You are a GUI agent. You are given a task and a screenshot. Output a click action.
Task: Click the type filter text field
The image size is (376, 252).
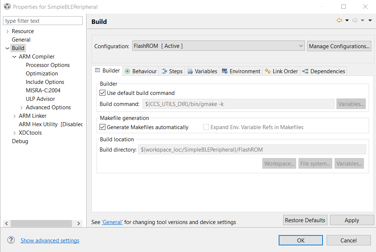(x=43, y=21)
